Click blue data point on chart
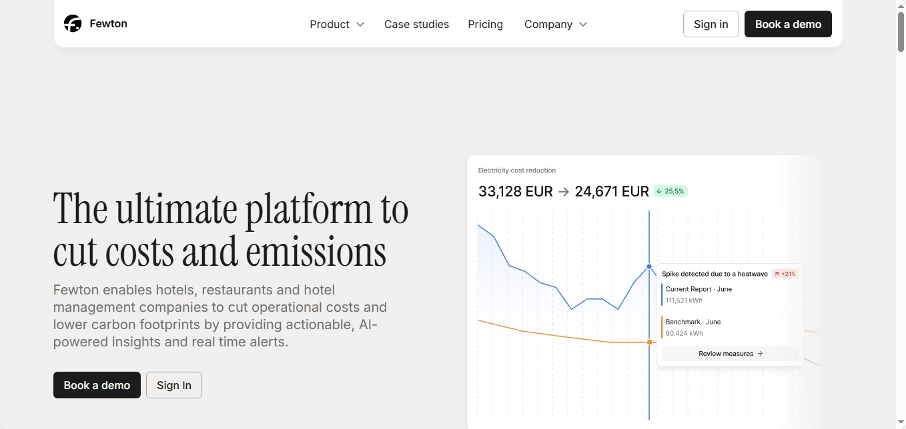This screenshot has height=429, width=906. [x=649, y=267]
